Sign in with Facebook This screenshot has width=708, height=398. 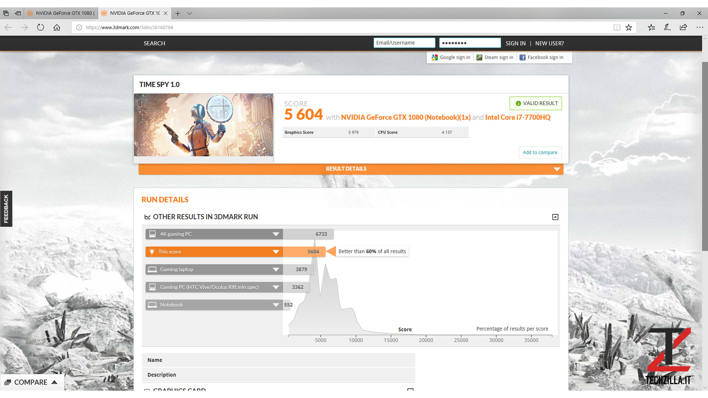pos(542,57)
